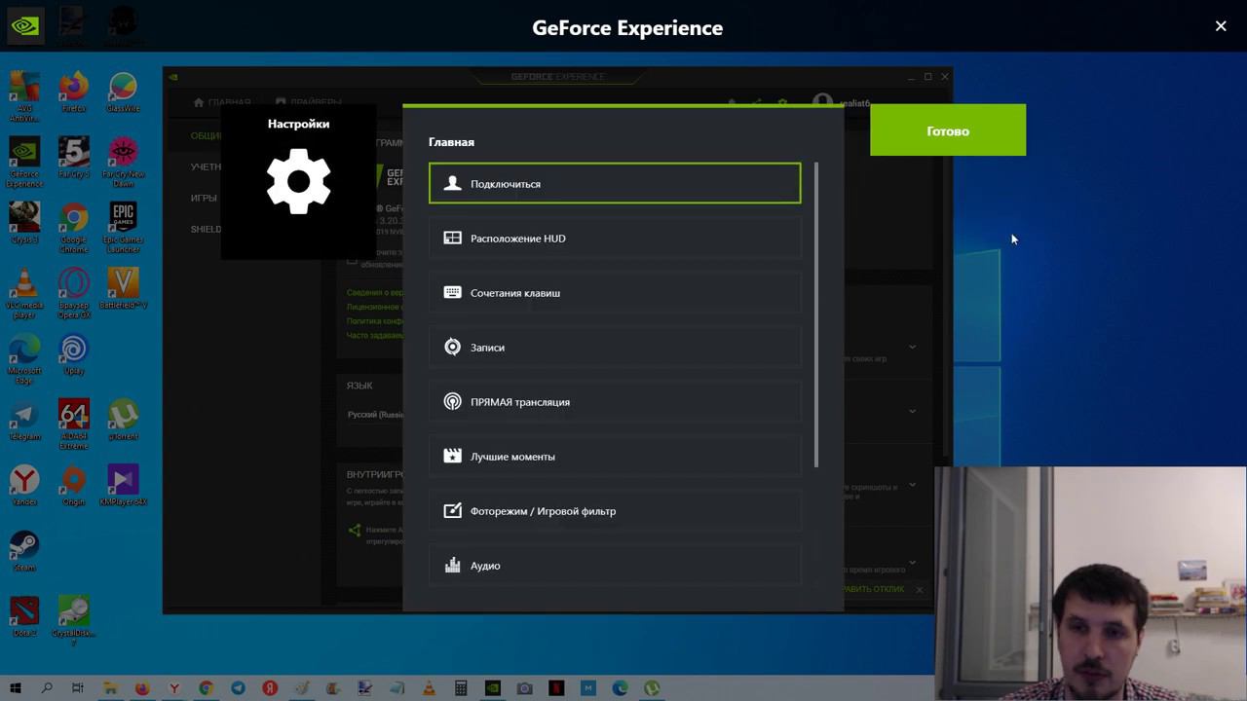Open Фоторежим / Игровой фильтр settings

615,510
